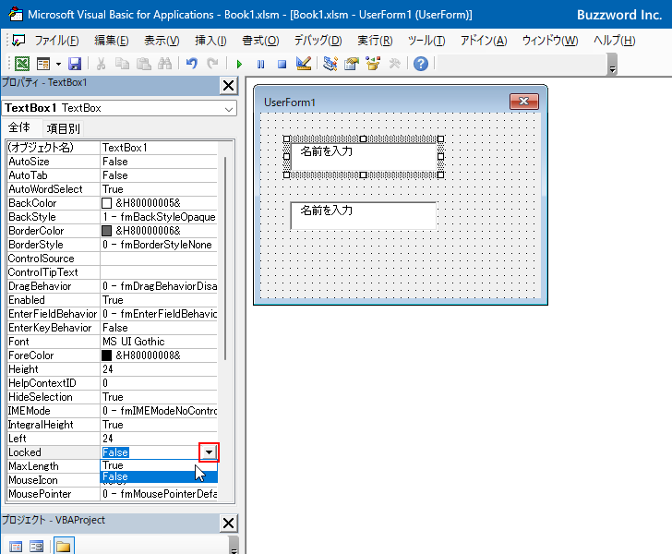Screen dimensions: 672x554
Task: Open the ツール(T) menu
Action: 426,41
